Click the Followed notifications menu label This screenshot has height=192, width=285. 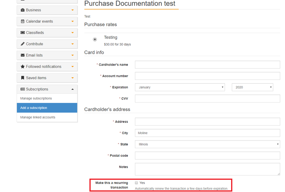click(x=43, y=66)
